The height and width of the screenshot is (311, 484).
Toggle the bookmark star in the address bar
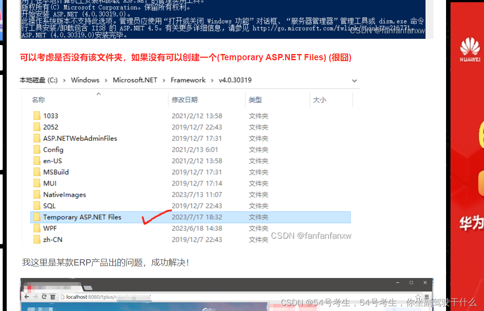tap(417, 297)
